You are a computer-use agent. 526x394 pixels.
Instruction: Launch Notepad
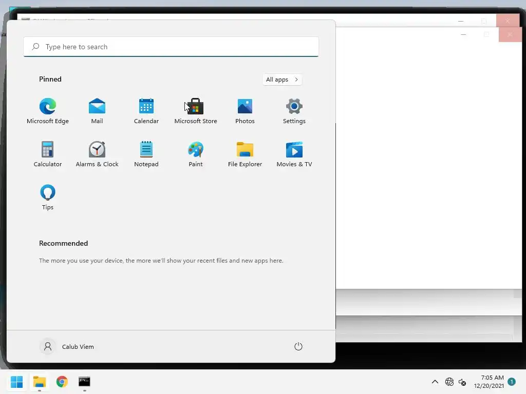coord(146,154)
